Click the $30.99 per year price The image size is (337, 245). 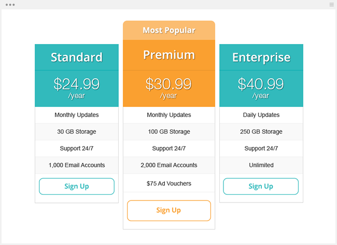click(169, 88)
